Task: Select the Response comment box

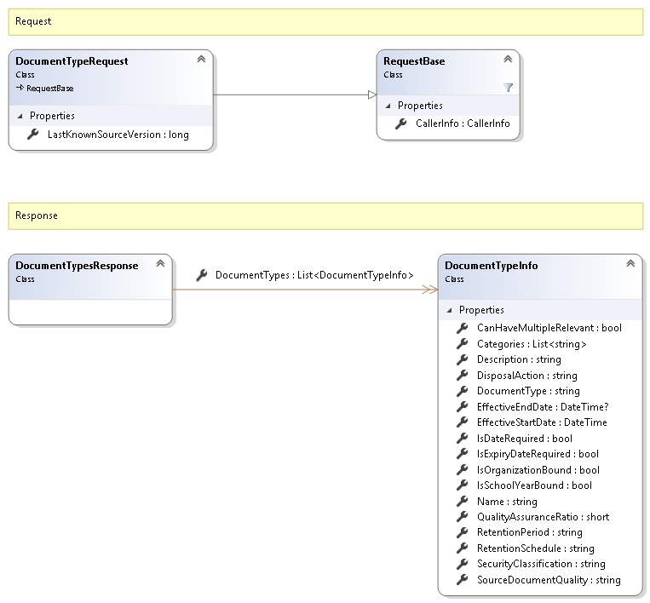Action: pyautogui.click(x=325, y=215)
